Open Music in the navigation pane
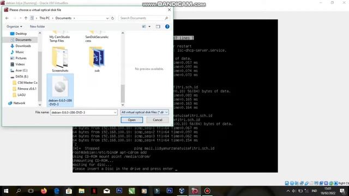Screen dimensions: 349x196 pyautogui.click(x=20, y=52)
